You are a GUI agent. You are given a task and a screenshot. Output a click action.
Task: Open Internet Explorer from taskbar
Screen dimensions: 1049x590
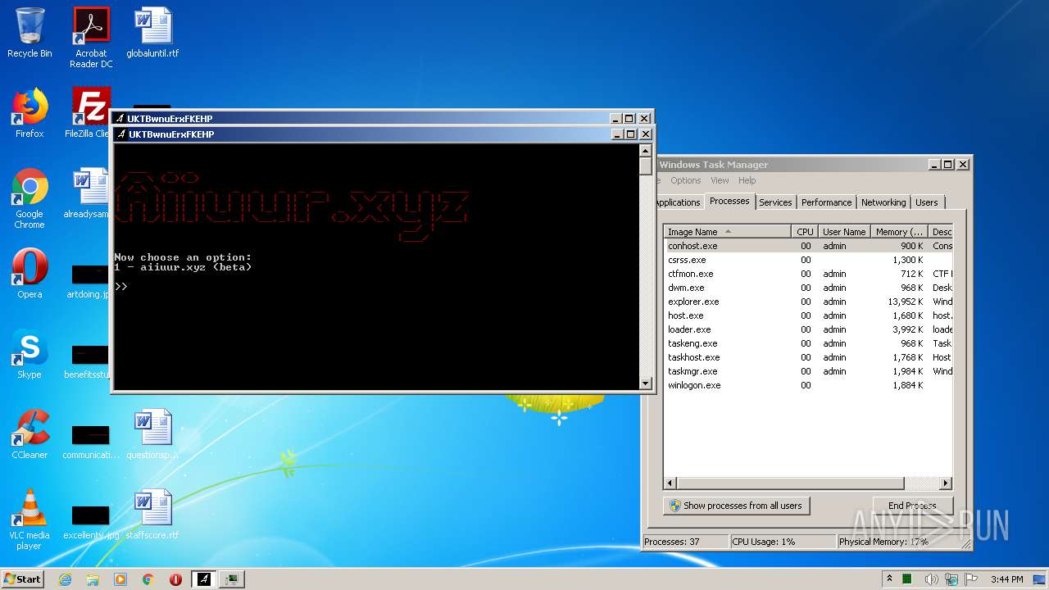65,579
